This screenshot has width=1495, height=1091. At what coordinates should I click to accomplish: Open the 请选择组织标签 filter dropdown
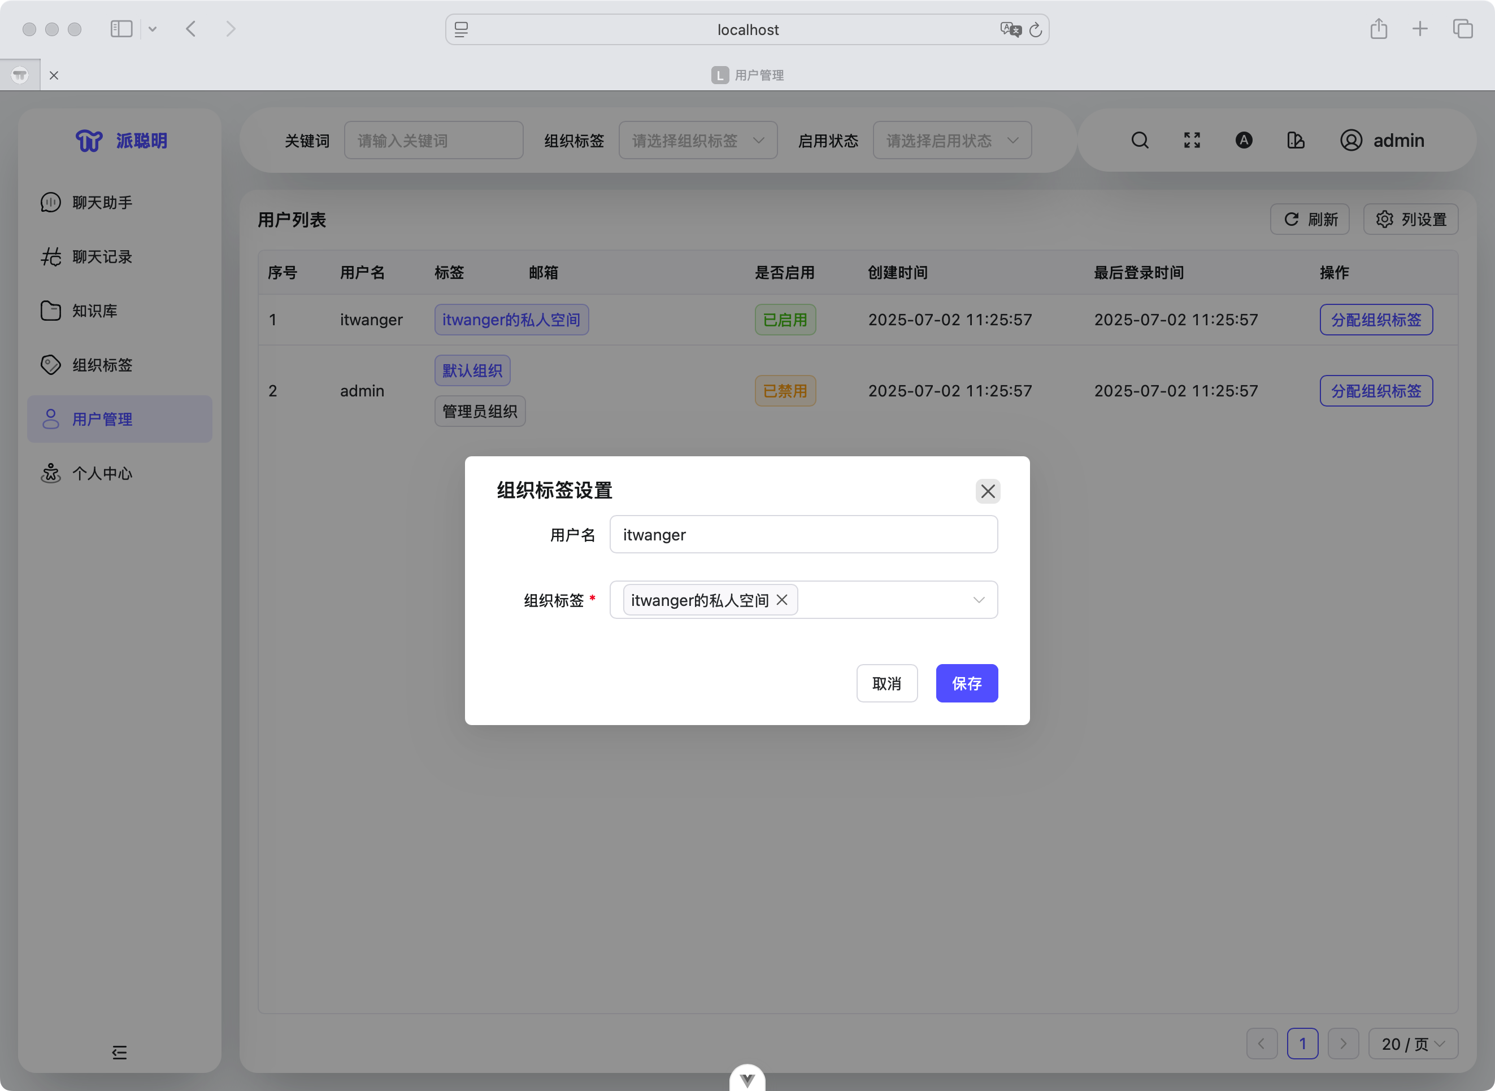point(698,141)
